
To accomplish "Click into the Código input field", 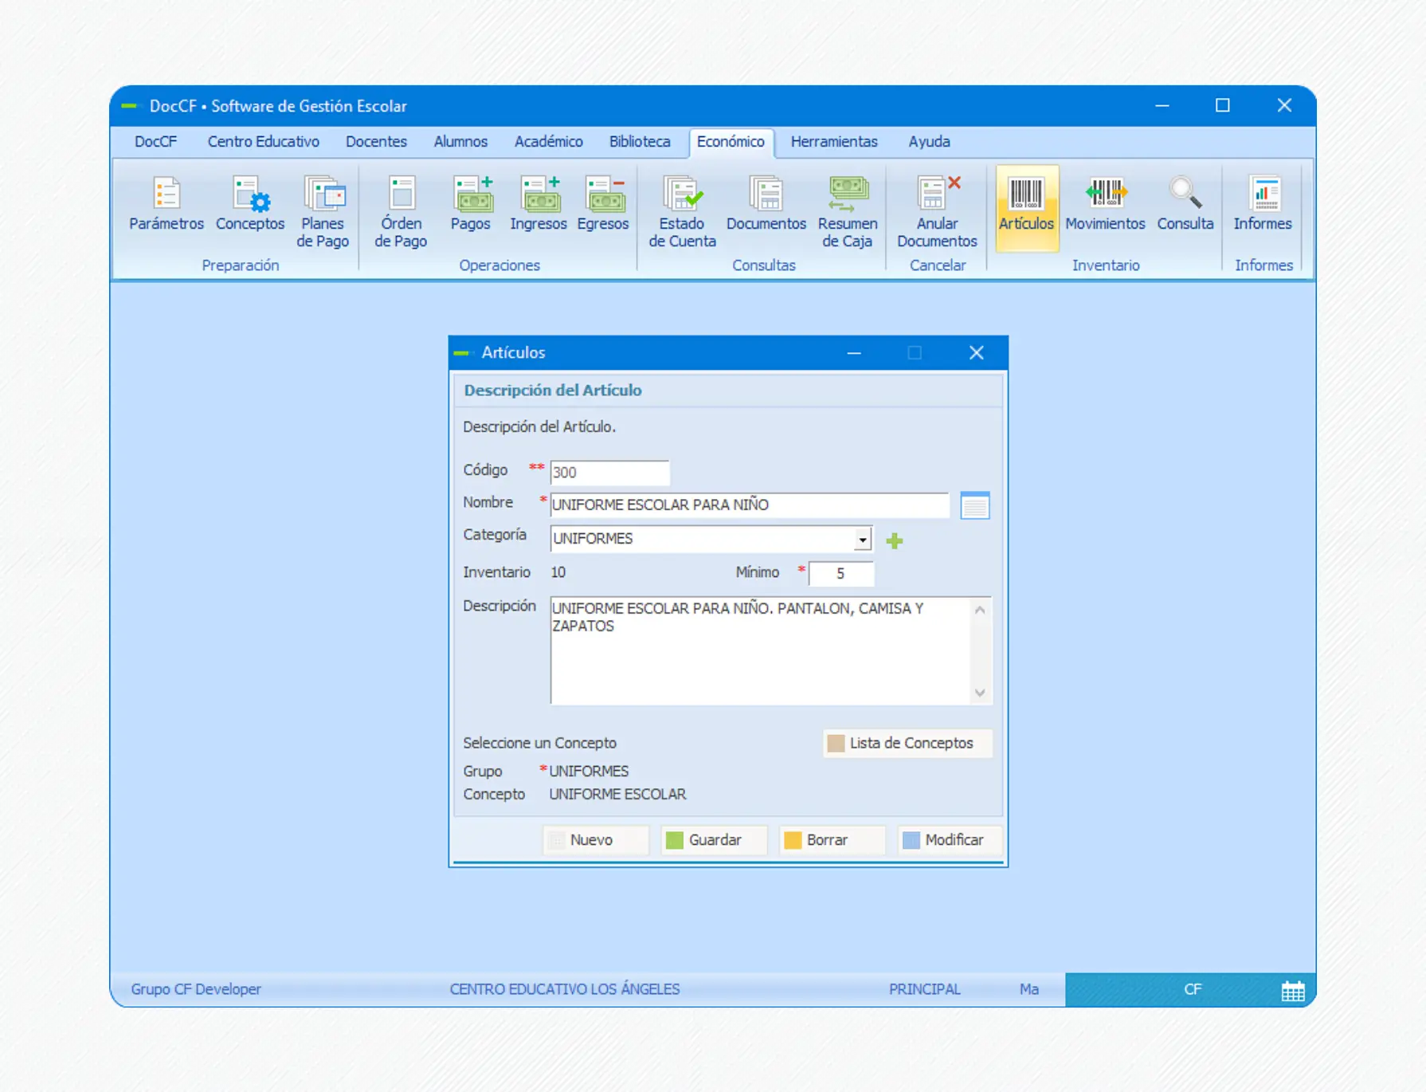I will pos(609,473).
